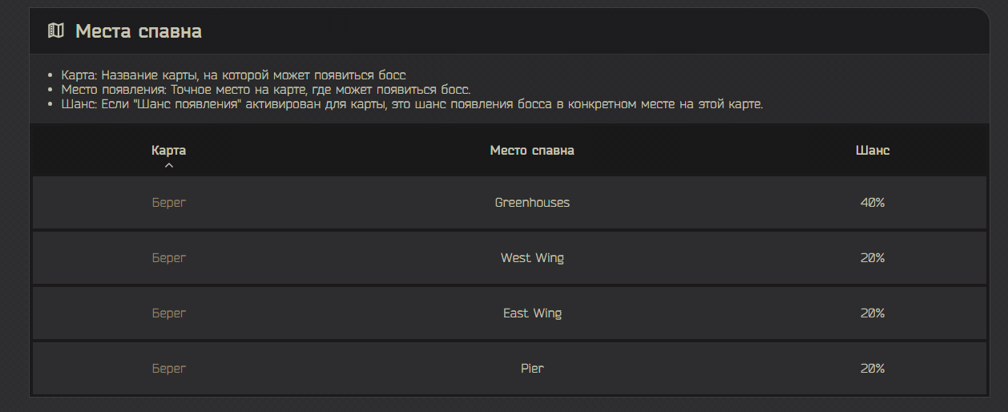Select the Pier spawn location cell
Viewport: 1008px width, 412px height.
point(532,369)
